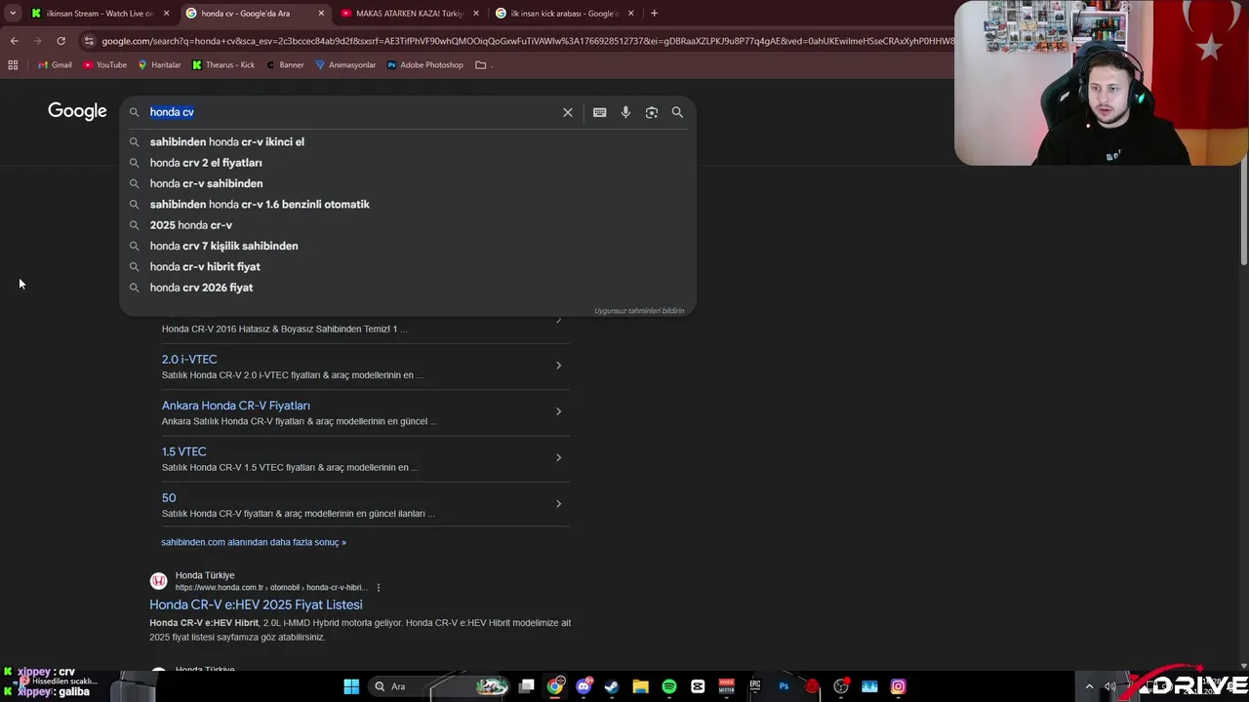Screen dimensions: 1249x702
Task: Open Windows Start menu
Action: 351,686
